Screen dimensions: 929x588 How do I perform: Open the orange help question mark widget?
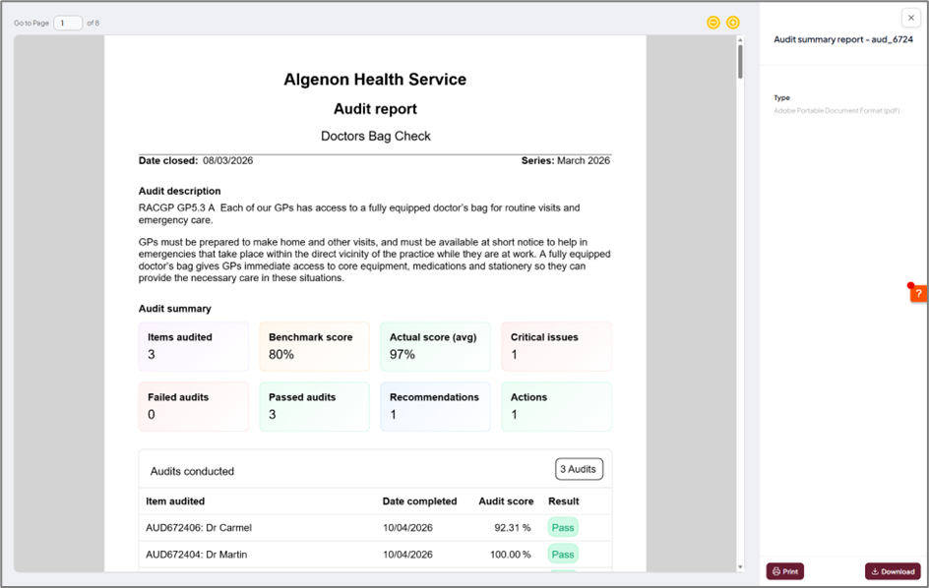(x=919, y=293)
